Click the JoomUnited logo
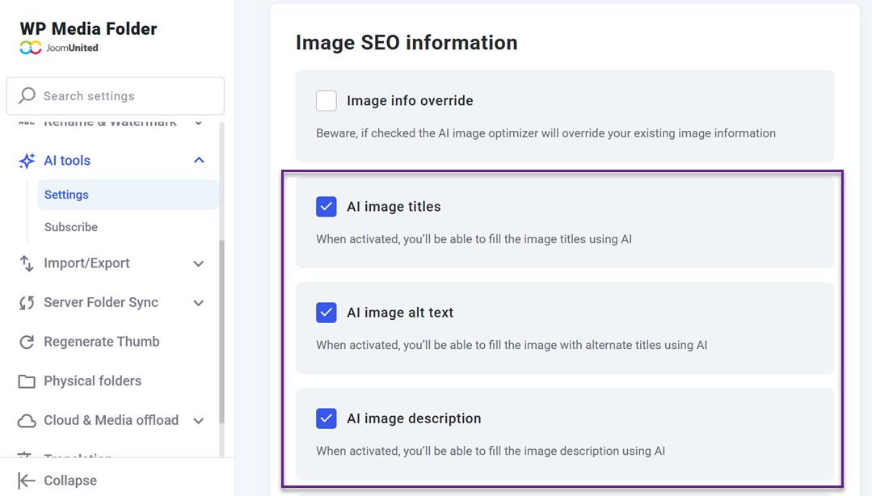The image size is (872, 496). [x=59, y=48]
